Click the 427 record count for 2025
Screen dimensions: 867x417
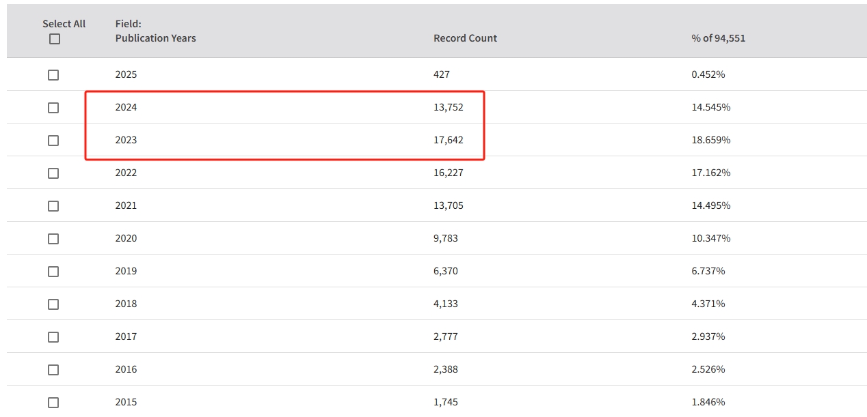(442, 74)
